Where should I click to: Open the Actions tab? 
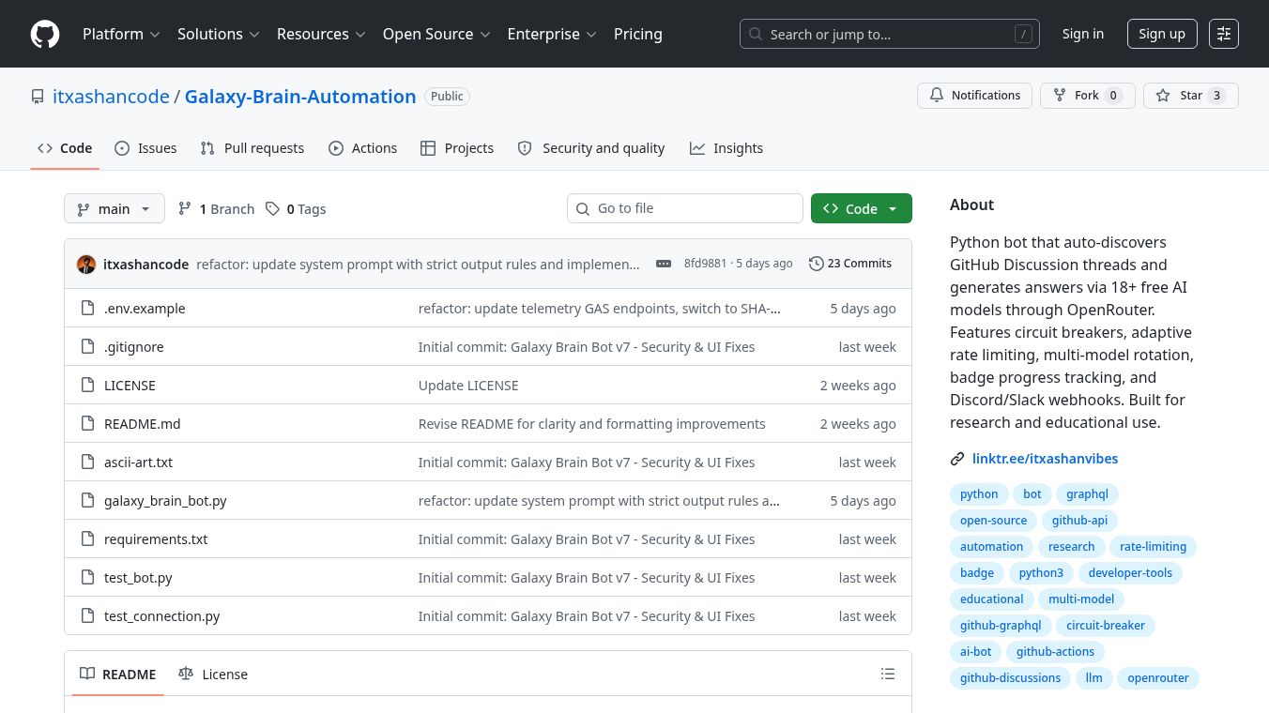pos(363,148)
